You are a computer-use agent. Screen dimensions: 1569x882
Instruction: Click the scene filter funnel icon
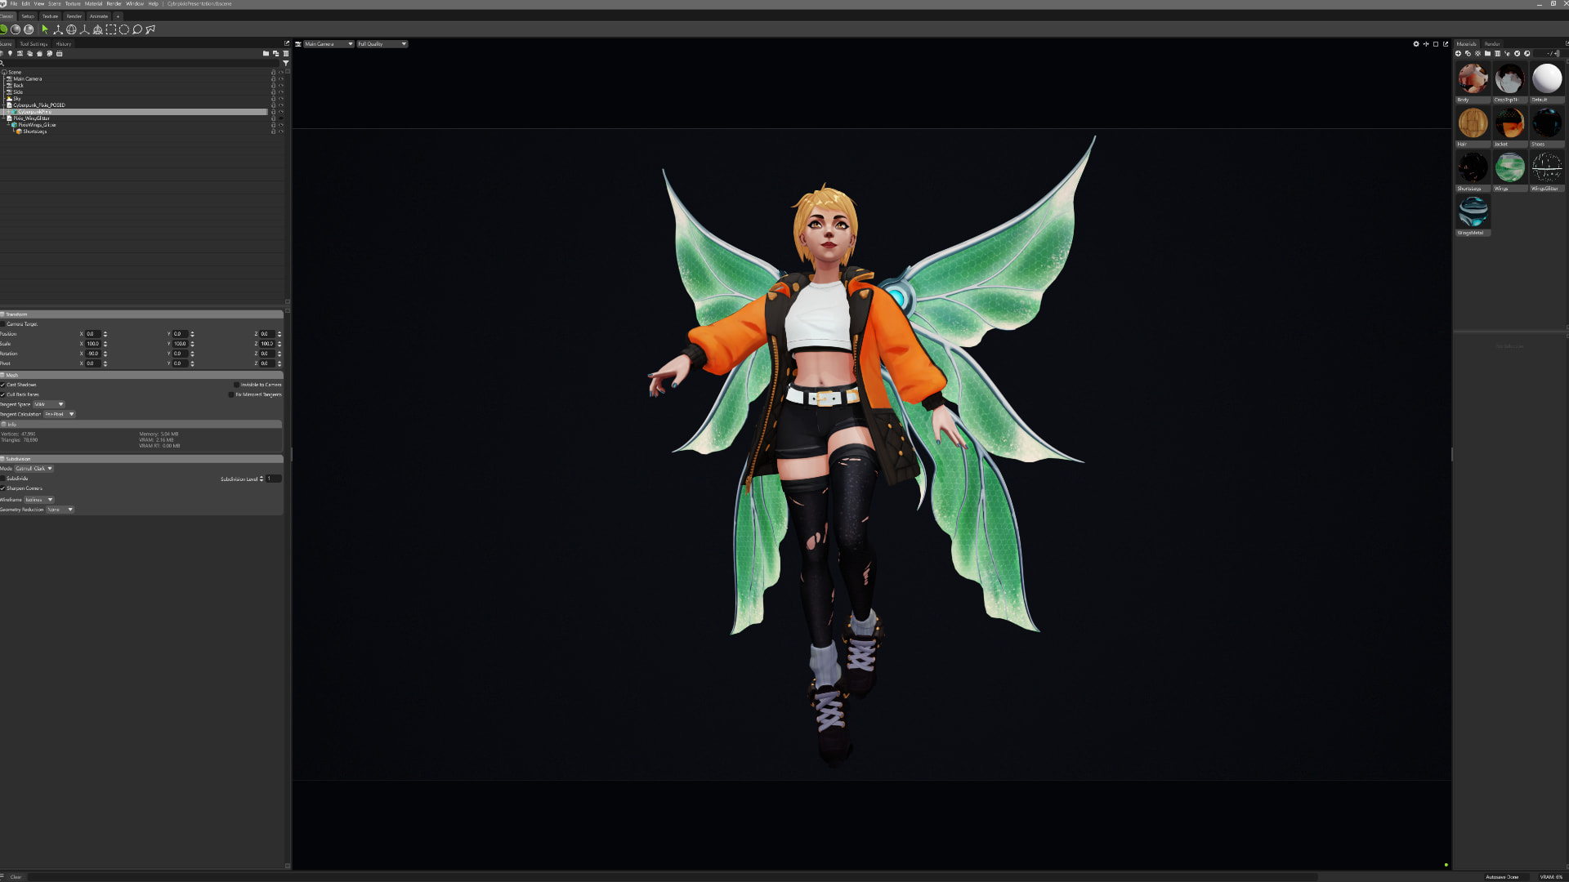(x=285, y=63)
